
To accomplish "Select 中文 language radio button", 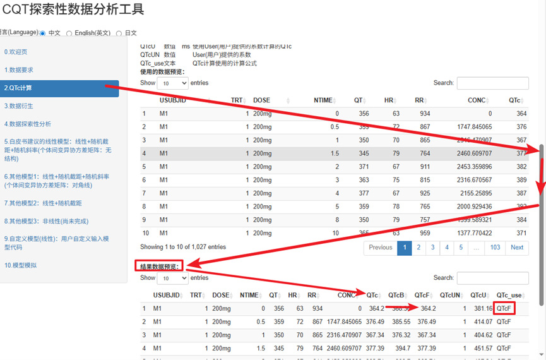I will pos(43,33).
